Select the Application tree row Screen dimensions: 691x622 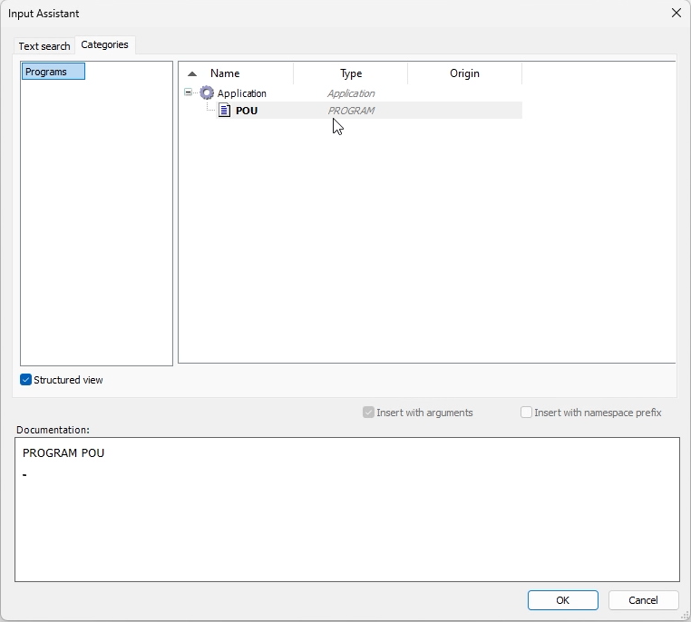tap(353, 93)
